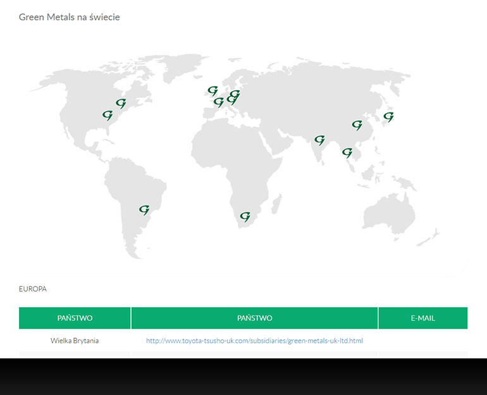Click the wide middle 'PAŃSTWO' column header
The width and height of the screenshot is (487, 395).
[x=254, y=318]
